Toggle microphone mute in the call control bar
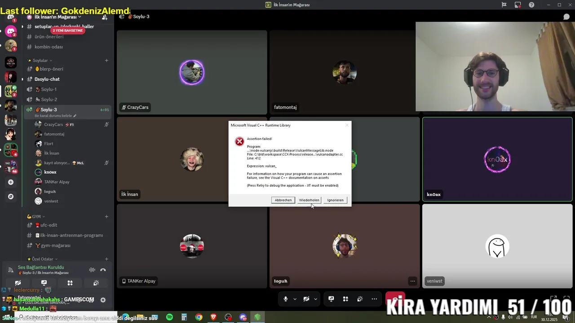Viewport: 575px width, 323px height. [285, 299]
